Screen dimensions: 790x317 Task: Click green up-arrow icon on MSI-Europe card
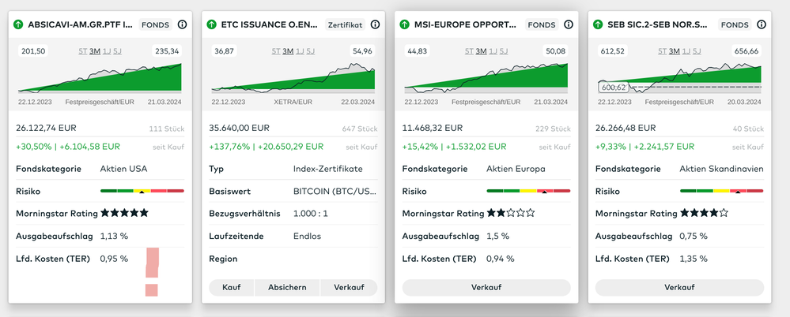click(405, 24)
